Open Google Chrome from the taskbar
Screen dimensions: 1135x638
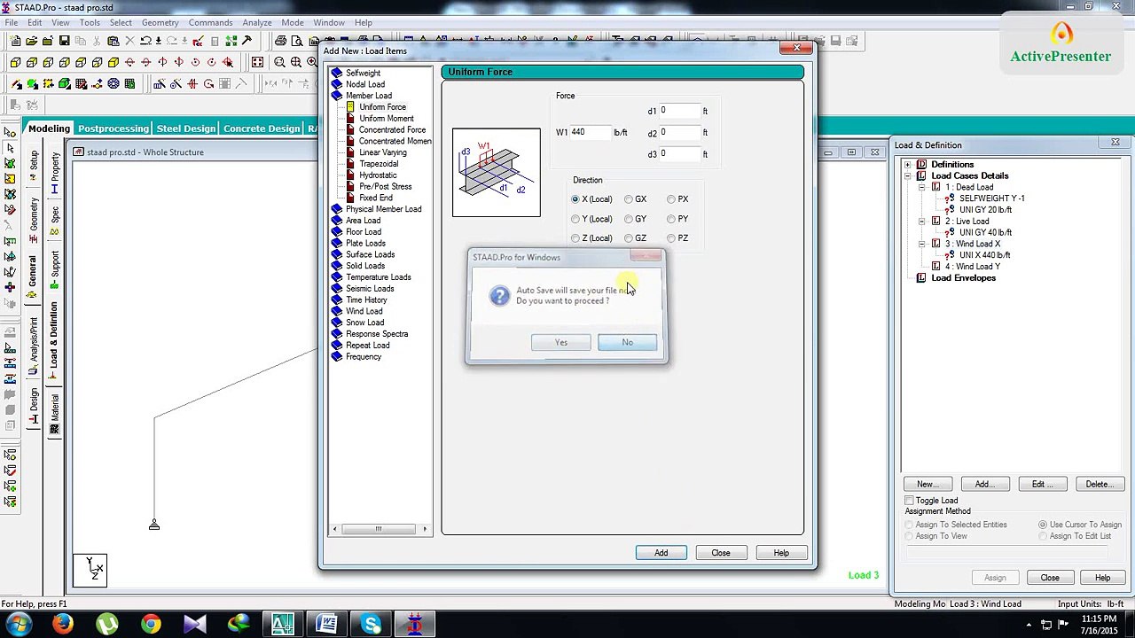tap(151, 625)
